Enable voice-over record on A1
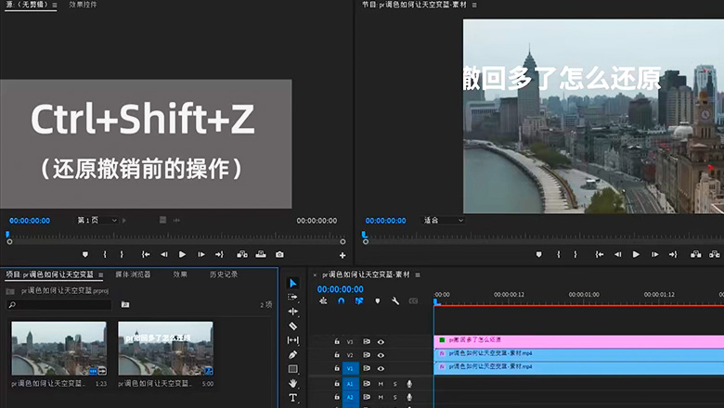 [x=409, y=384]
